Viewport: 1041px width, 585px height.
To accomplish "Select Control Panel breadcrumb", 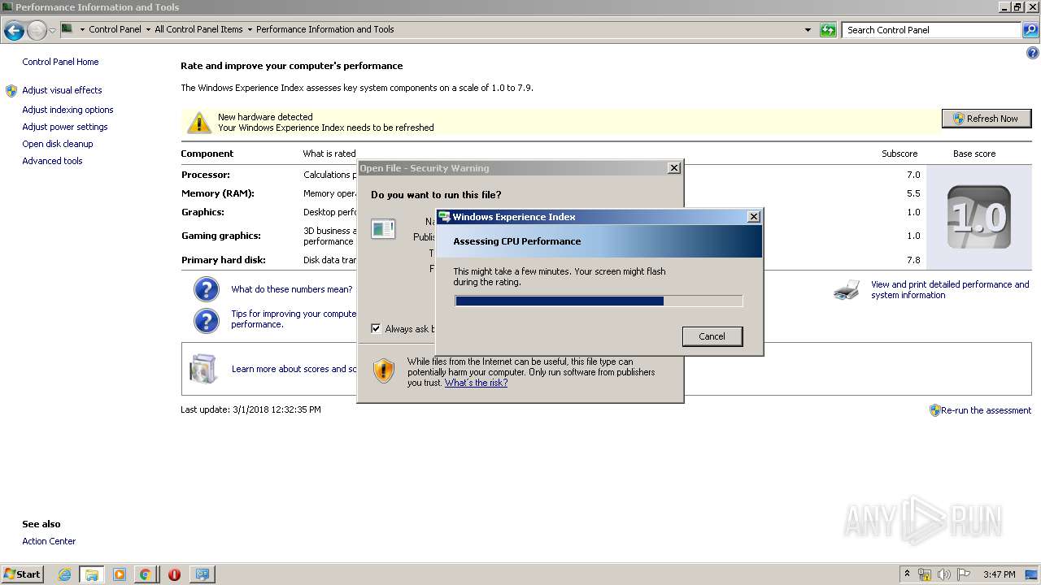I will point(115,29).
